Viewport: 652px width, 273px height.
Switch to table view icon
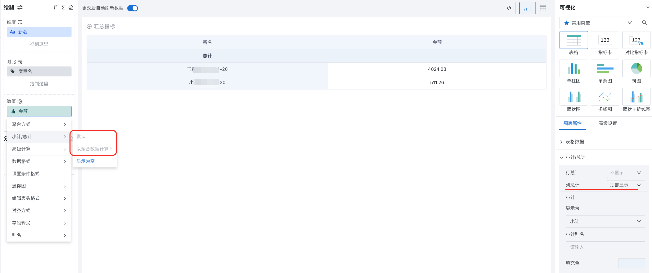[x=543, y=8]
